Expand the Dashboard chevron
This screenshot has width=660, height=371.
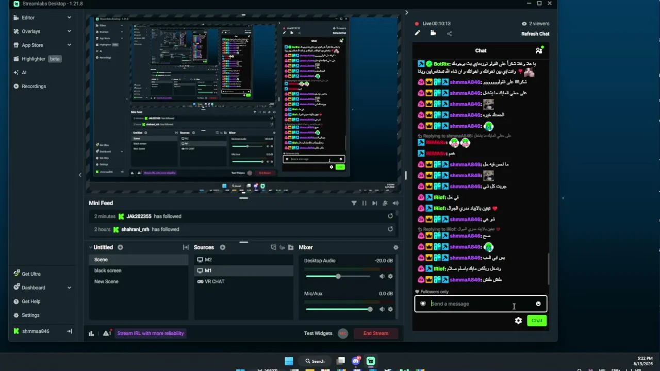tap(69, 288)
